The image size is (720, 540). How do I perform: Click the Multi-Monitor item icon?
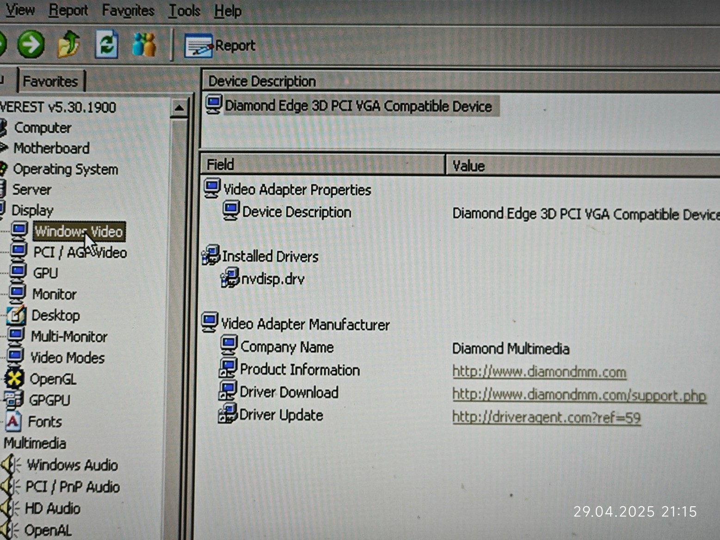16,335
